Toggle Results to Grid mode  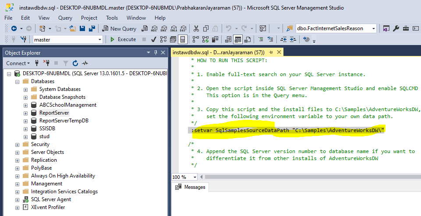[x=238, y=40]
